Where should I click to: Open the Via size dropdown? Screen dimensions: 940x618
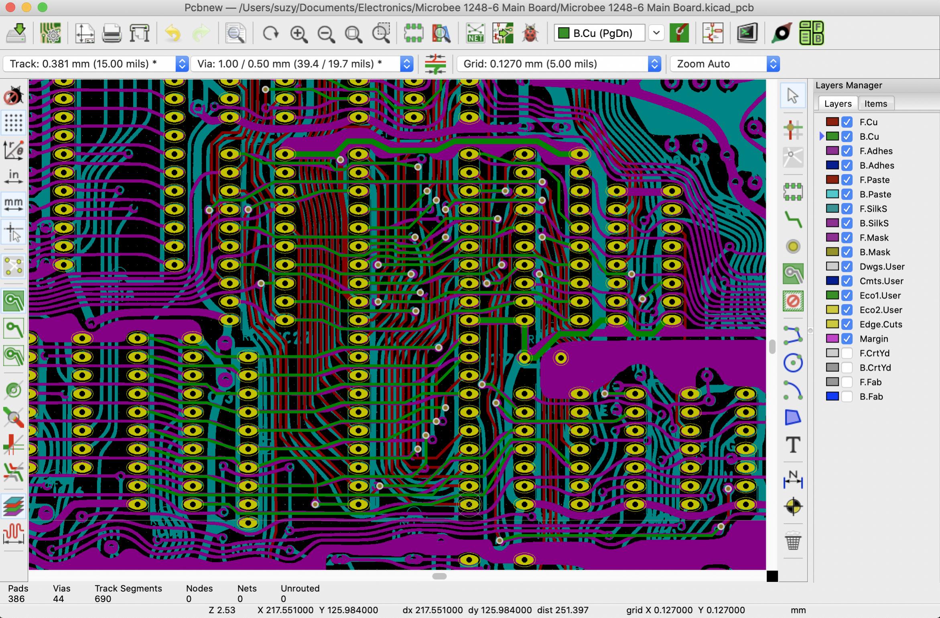tap(302, 64)
